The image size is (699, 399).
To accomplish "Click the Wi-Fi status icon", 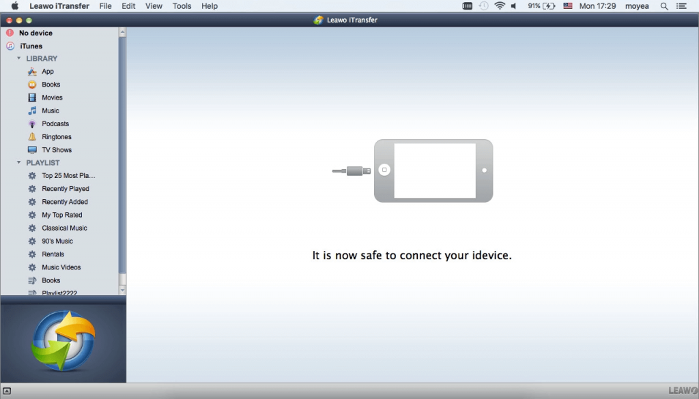I will (500, 5).
